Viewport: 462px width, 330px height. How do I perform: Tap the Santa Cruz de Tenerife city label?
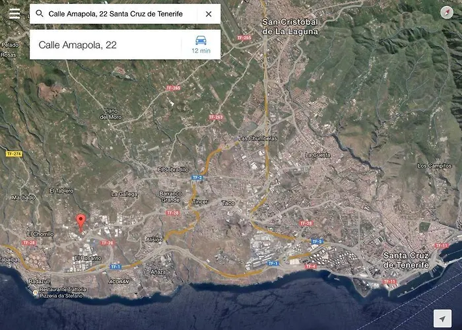(406, 259)
